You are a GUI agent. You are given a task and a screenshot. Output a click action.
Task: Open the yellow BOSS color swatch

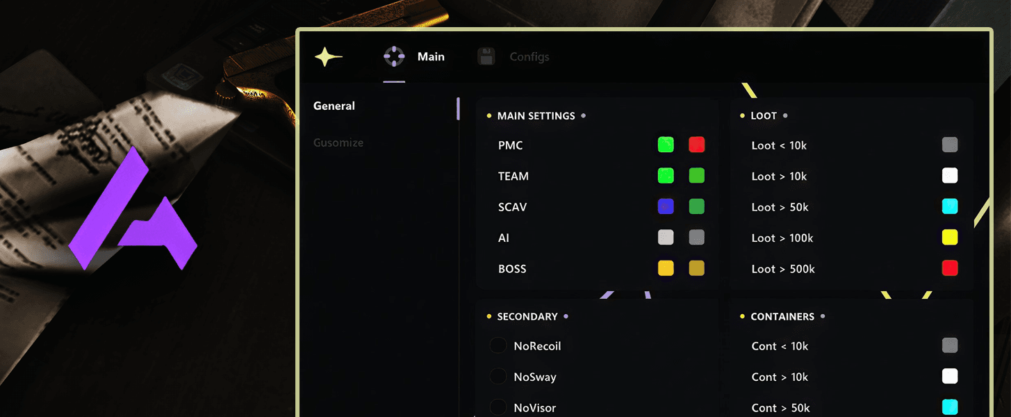(x=666, y=268)
